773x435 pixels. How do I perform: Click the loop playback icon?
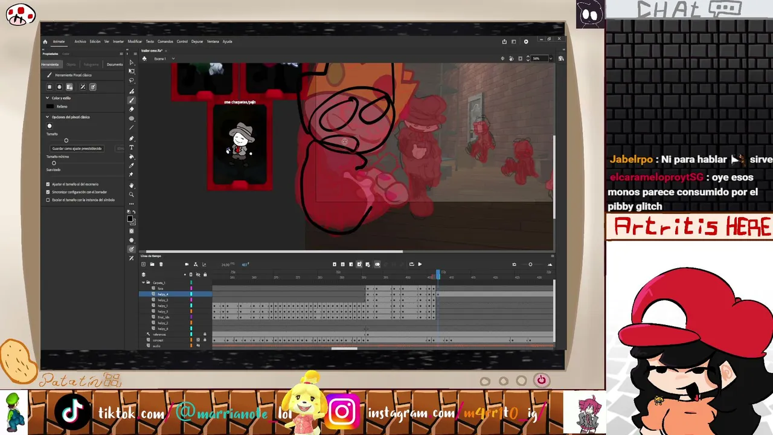412,264
